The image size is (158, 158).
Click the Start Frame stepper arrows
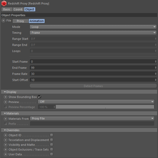click(156, 62)
